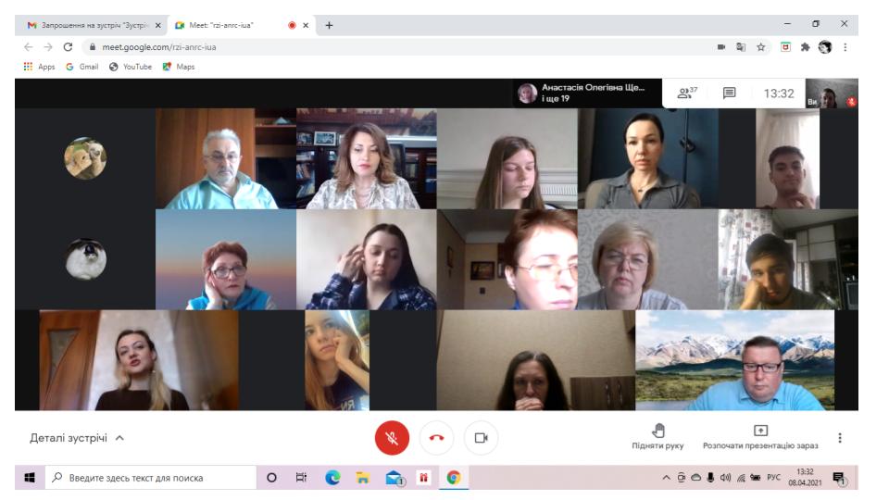Open Task View on the taskbar
The height and width of the screenshot is (500, 889).
coord(301,478)
